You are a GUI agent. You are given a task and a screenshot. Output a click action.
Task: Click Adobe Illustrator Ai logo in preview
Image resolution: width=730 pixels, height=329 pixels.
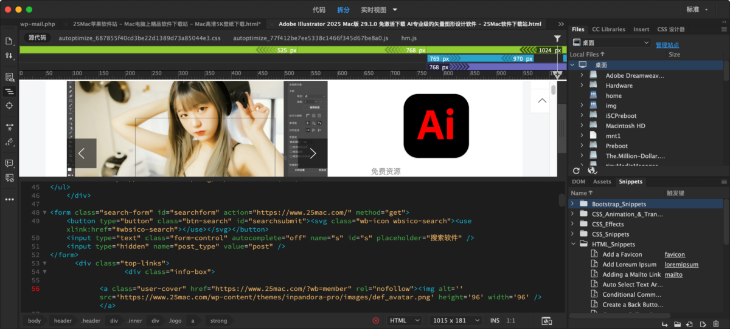coord(436,126)
